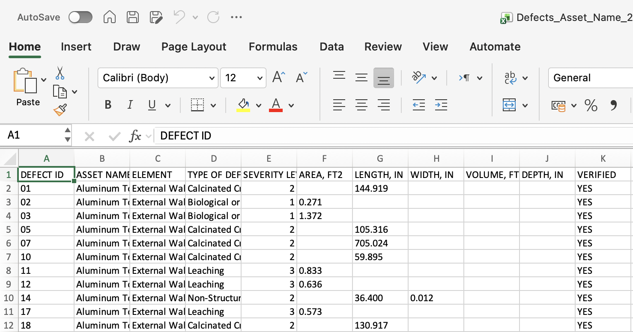The width and height of the screenshot is (633, 332).
Task: Switch to the Formulas tab
Action: [x=273, y=47]
